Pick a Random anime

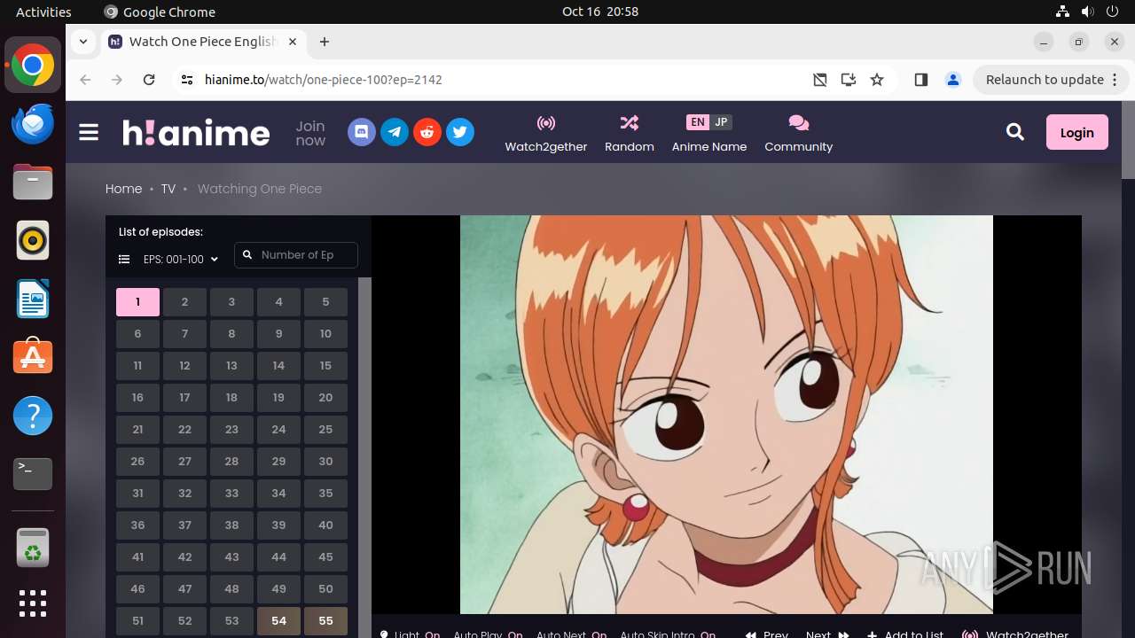pos(630,134)
